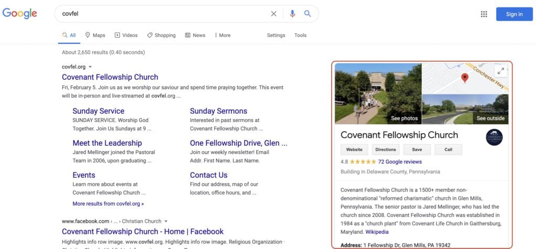Open the Events sitelink
This screenshot has width=536, height=249.
(84, 175)
